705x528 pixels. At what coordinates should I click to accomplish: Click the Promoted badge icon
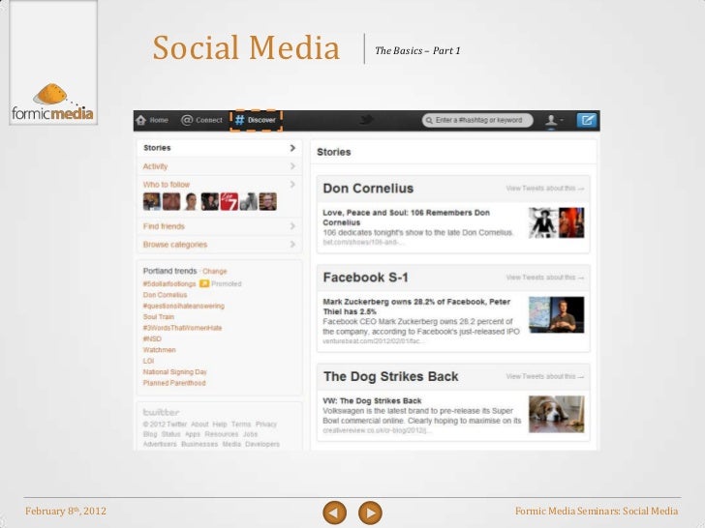[x=204, y=283]
